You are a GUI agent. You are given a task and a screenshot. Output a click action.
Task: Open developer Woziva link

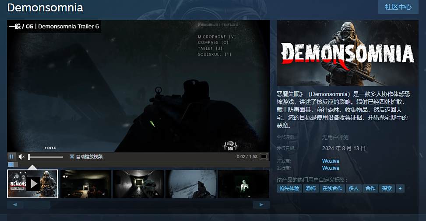pos(331,161)
